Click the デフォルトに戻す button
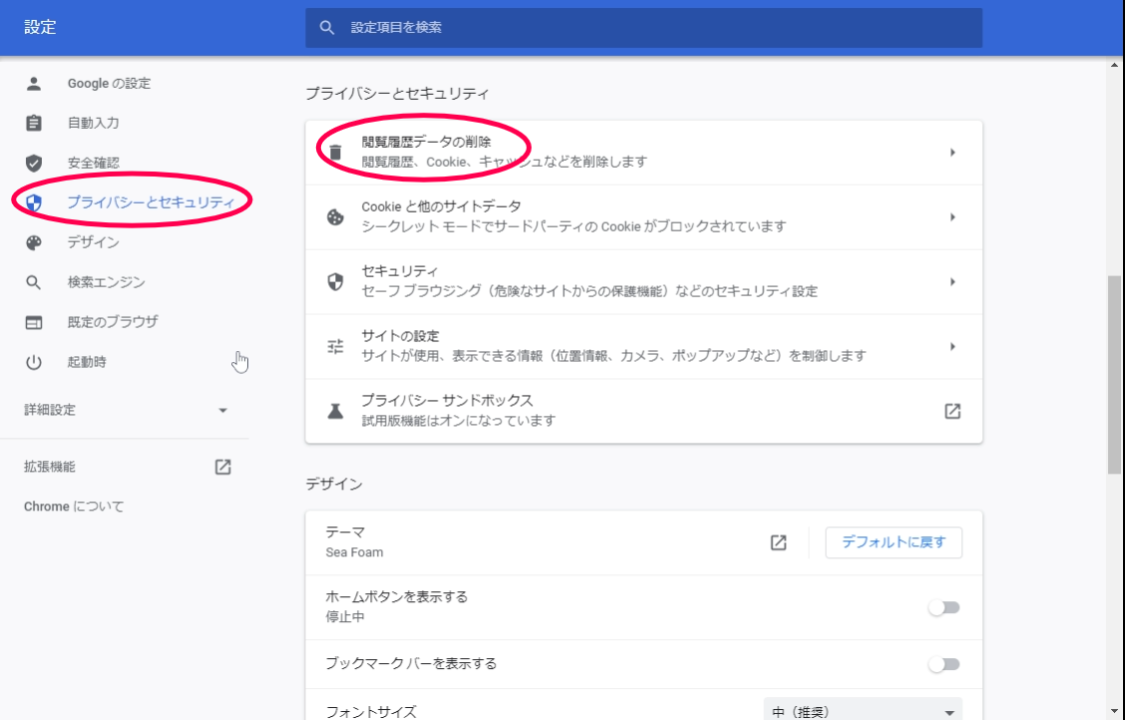 [x=894, y=542]
